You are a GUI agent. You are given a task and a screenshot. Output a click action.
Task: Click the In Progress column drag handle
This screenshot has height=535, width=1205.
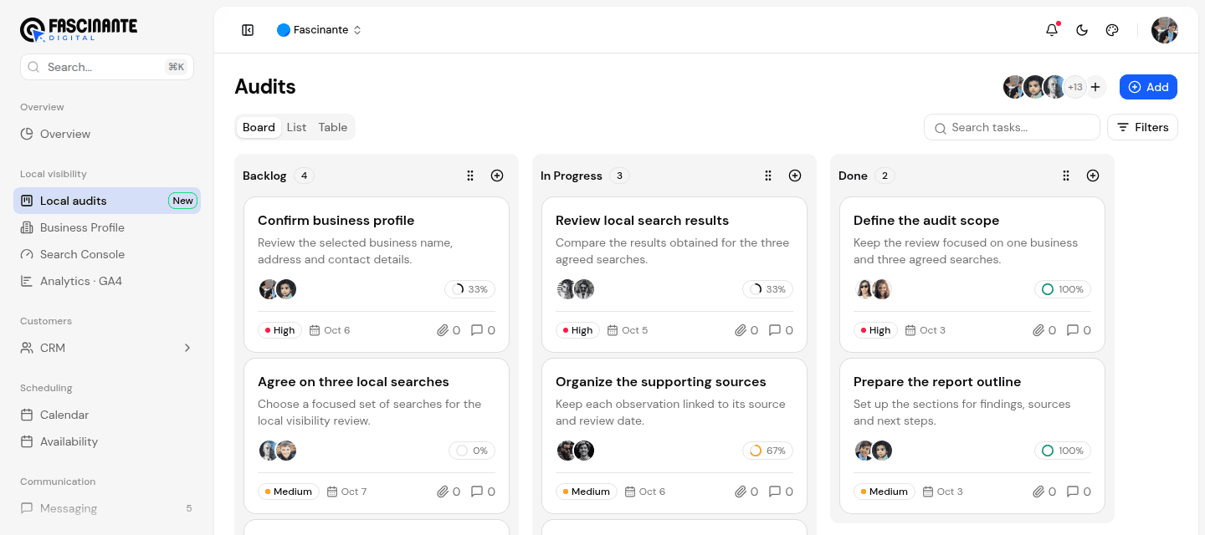(768, 176)
